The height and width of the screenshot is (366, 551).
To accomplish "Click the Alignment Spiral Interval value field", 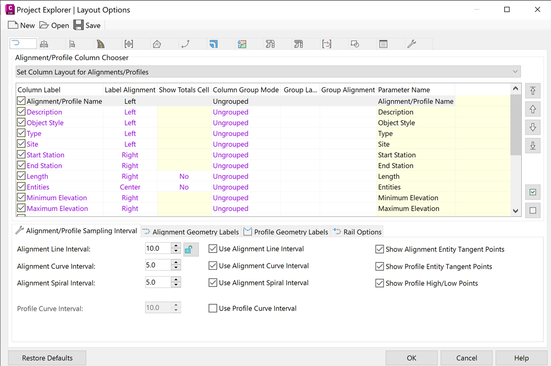I will pos(158,282).
